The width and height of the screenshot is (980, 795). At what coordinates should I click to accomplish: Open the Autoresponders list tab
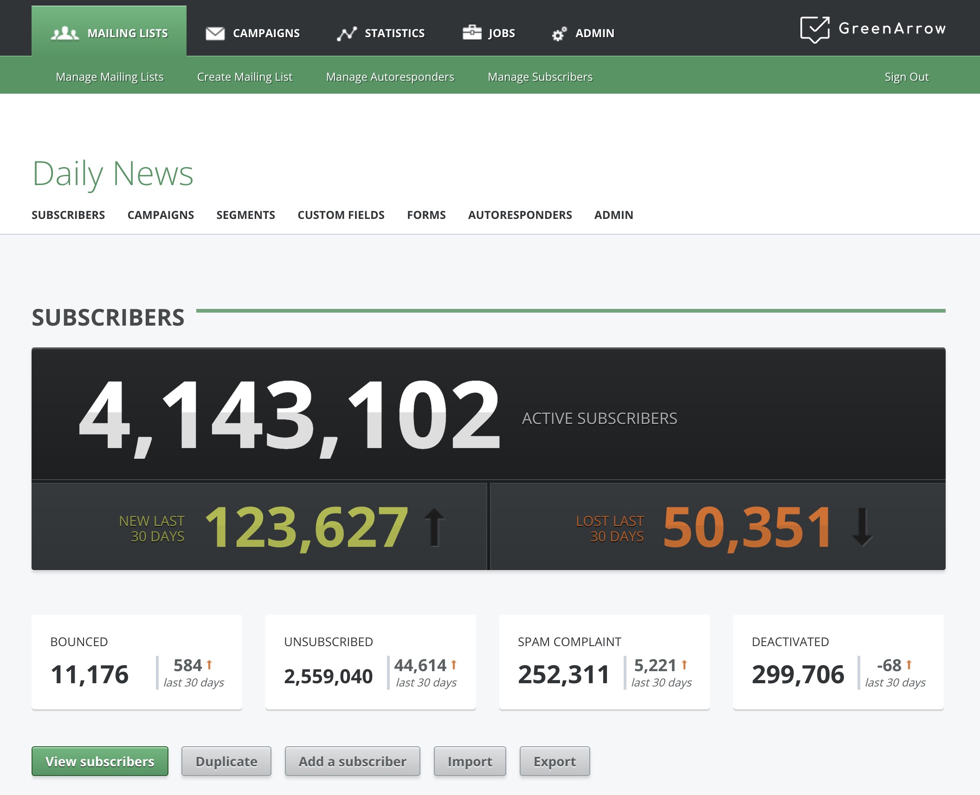click(520, 215)
